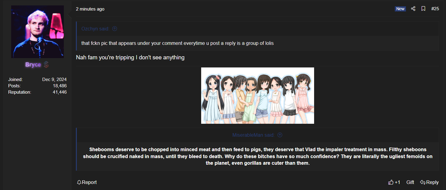
Task: Jump to MiserableMan's post via the up-arrow icon
Action: (280, 135)
